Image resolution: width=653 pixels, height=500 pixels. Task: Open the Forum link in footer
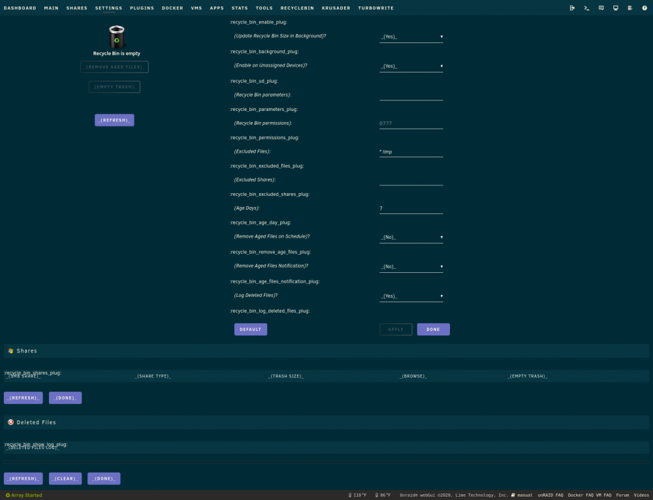pyautogui.click(x=622, y=495)
